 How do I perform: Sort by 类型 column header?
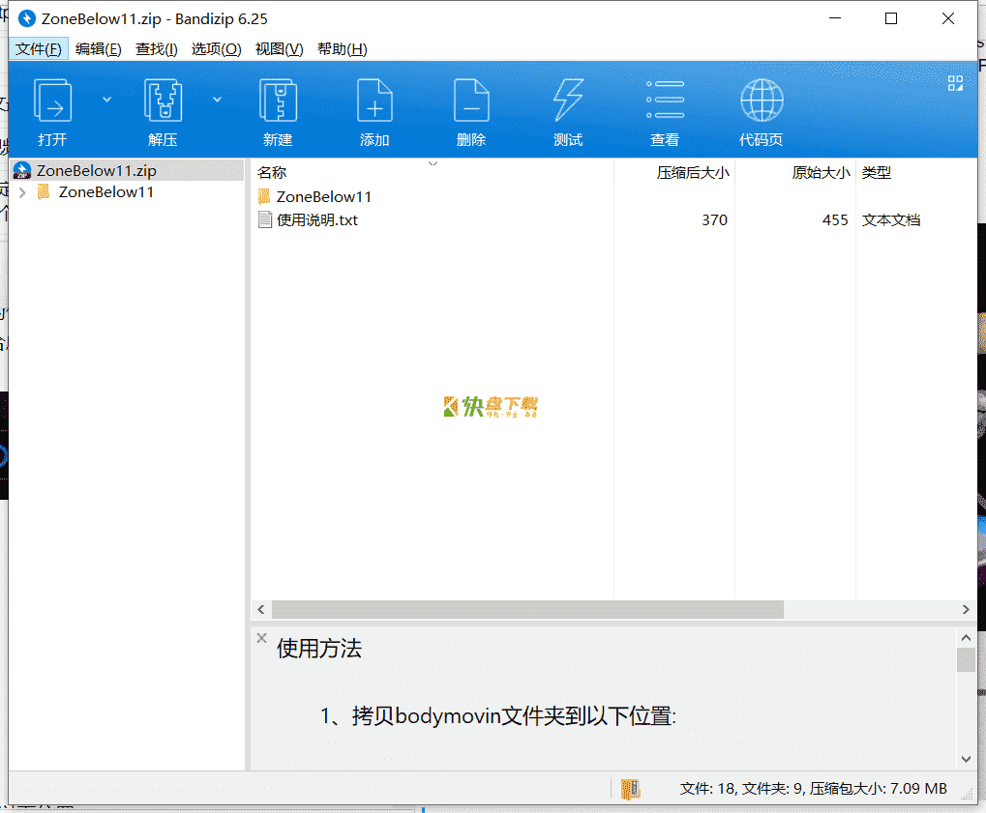877,172
